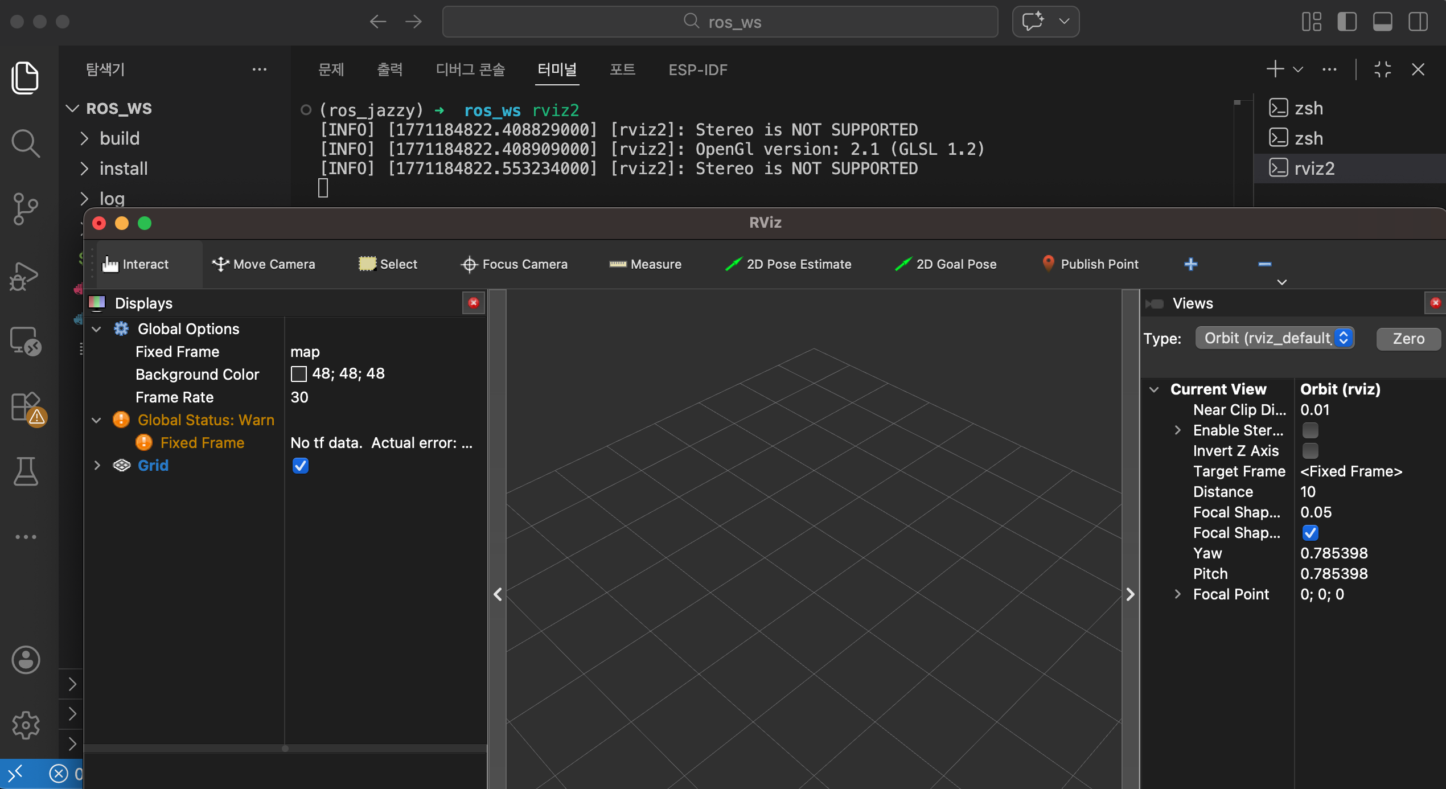Click remote window indicator in status bar
The height and width of the screenshot is (789, 1446).
[15, 774]
